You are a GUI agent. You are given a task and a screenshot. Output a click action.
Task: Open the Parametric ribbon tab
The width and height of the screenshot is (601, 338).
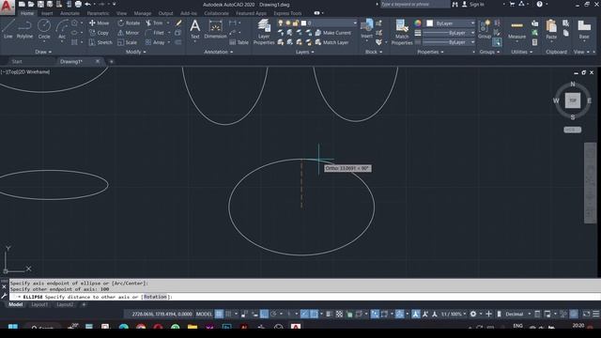pyautogui.click(x=98, y=13)
